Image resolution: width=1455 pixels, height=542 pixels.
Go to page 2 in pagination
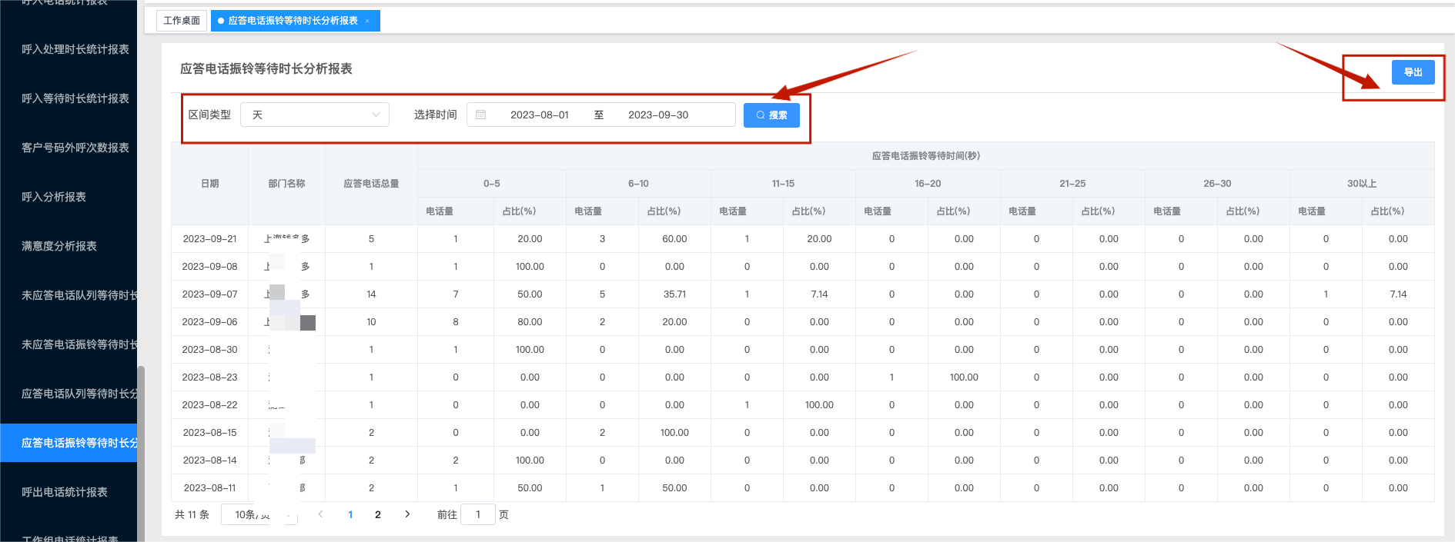click(x=378, y=514)
